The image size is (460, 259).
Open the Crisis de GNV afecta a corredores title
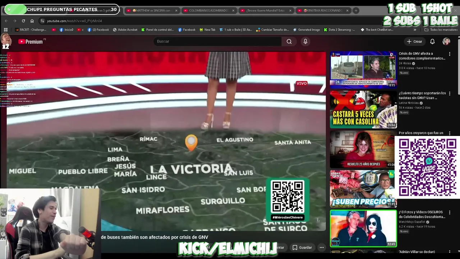point(422,56)
